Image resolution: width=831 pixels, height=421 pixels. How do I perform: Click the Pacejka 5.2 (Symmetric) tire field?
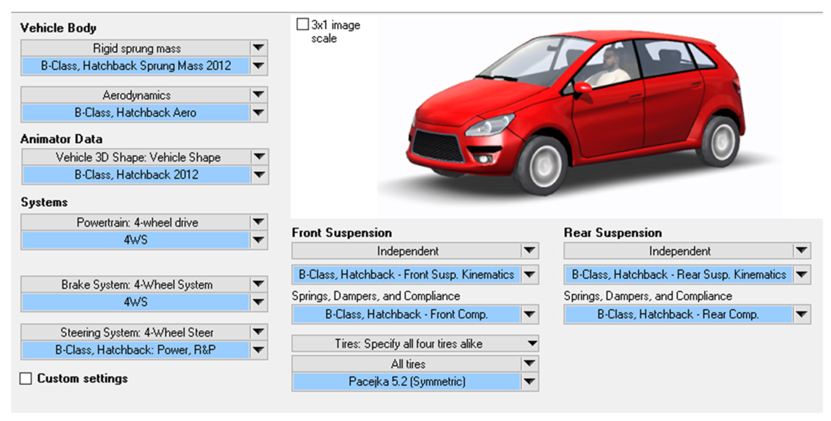pyautogui.click(x=407, y=381)
